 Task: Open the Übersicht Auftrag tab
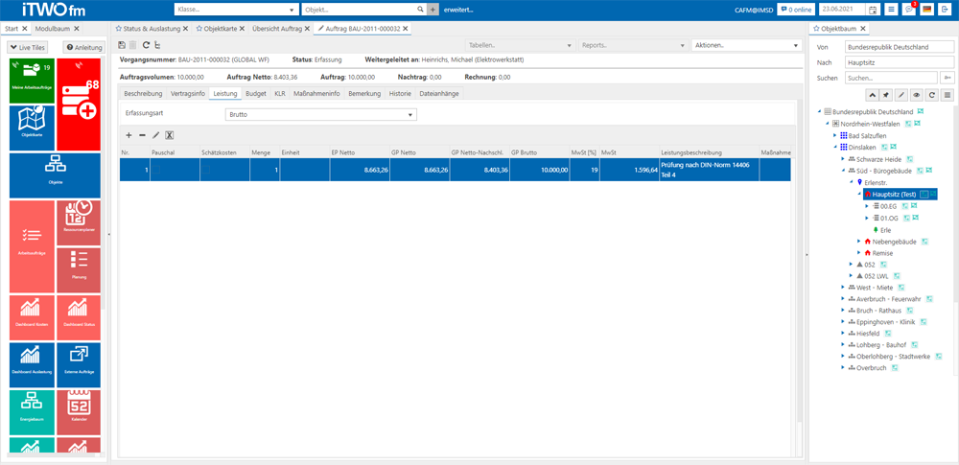[277, 29]
